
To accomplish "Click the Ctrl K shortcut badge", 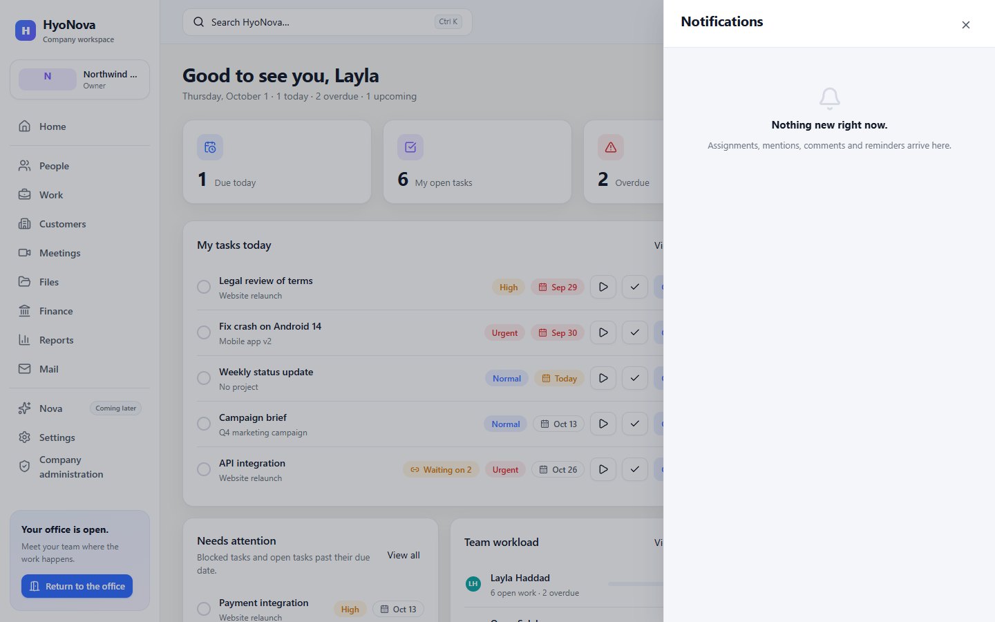I will pyautogui.click(x=448, y=22).
